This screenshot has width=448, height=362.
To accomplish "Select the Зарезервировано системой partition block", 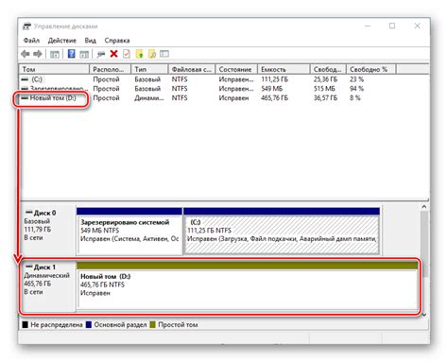I will [x=129, y=232].
